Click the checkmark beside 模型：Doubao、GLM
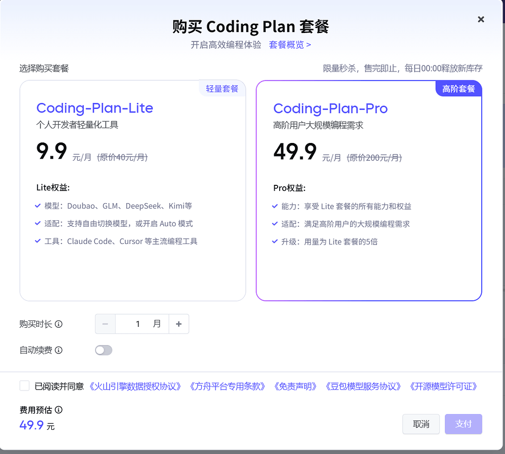505x454 pixels. [37, 206]
